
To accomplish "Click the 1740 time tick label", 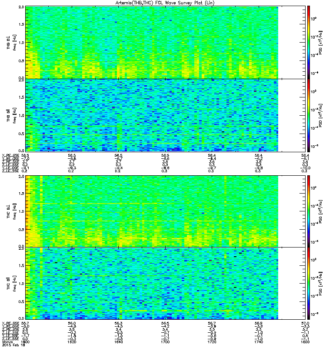I will point(259,342).
